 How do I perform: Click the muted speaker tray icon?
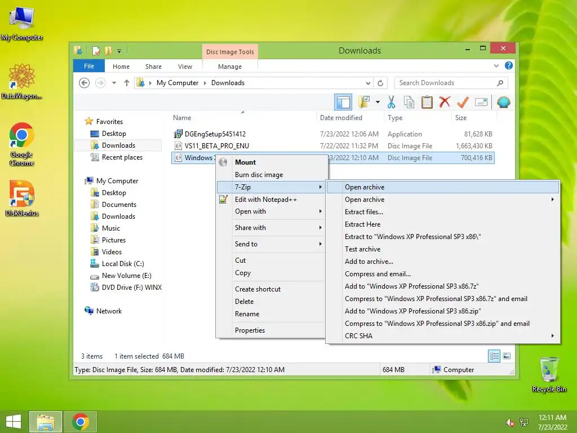[x=511, y=422]
